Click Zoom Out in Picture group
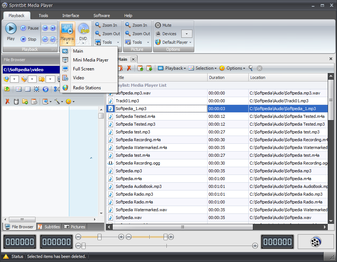This screenshot has width=337, height=262. pyautogui.click(x=138, y=34)
